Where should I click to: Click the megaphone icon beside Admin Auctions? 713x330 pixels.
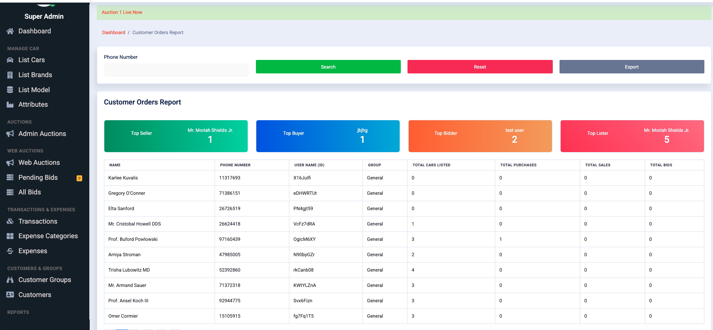pyautogui.click(x=10, y=134)
